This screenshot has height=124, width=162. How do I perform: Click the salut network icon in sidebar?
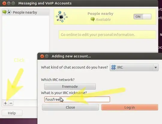(x=9, y=12)
